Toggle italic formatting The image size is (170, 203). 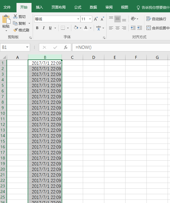pyautogui.click(x=44, y=28)
